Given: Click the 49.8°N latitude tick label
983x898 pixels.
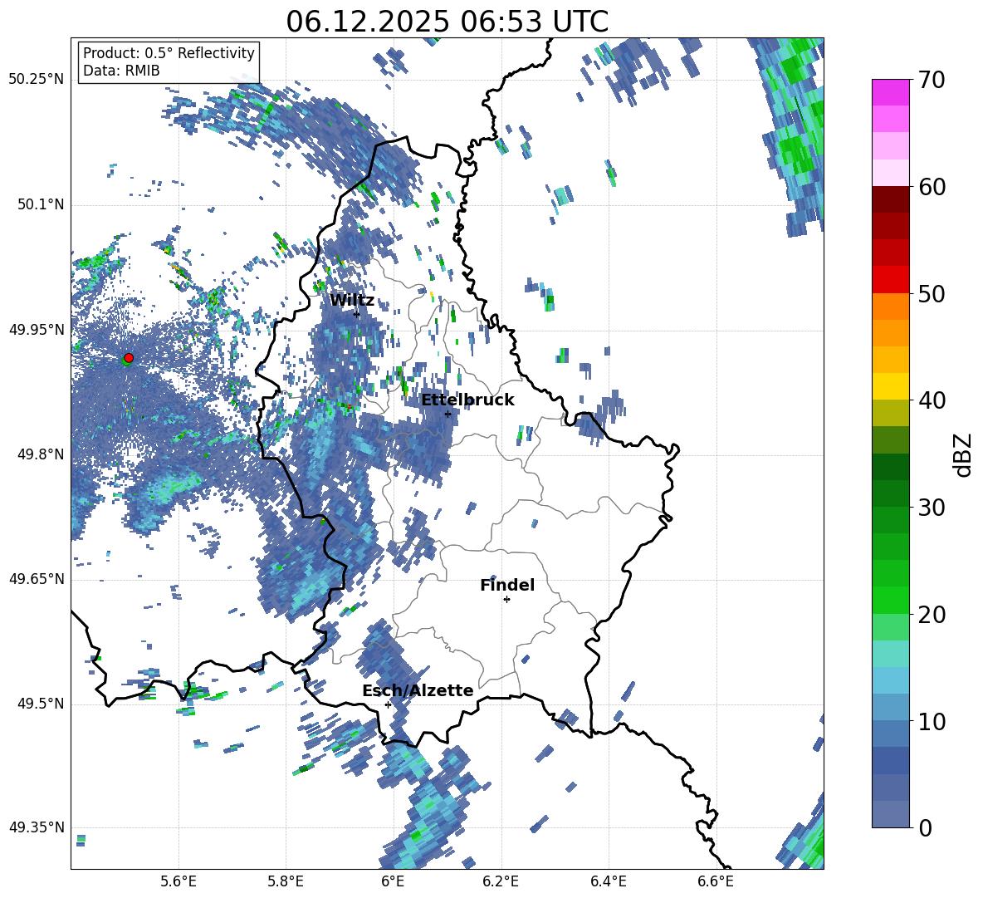Looking at the screenshot, I should (41, 454).
